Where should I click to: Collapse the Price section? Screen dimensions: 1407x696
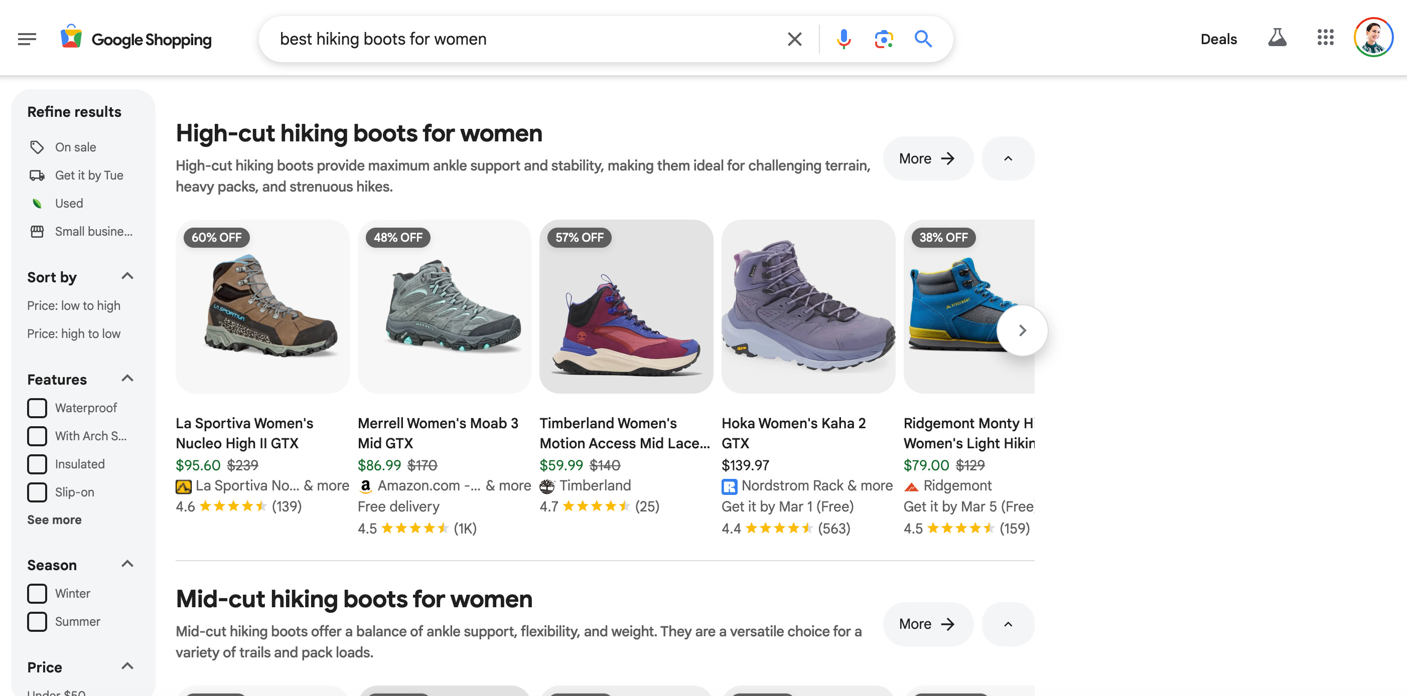[127, 666]
